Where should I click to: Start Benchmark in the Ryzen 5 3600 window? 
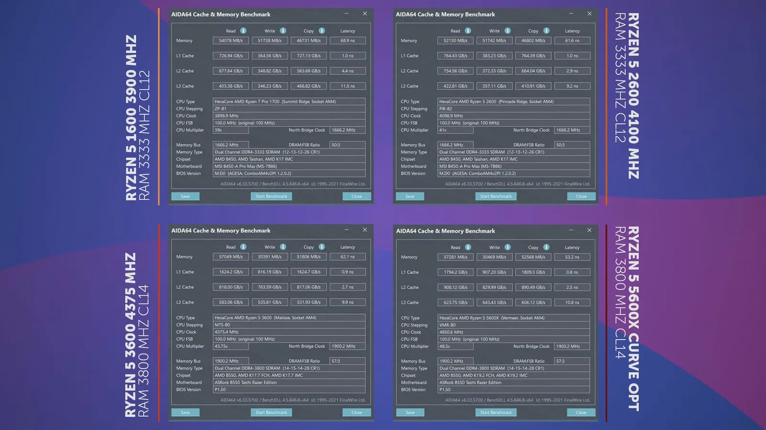pos(271,412)
